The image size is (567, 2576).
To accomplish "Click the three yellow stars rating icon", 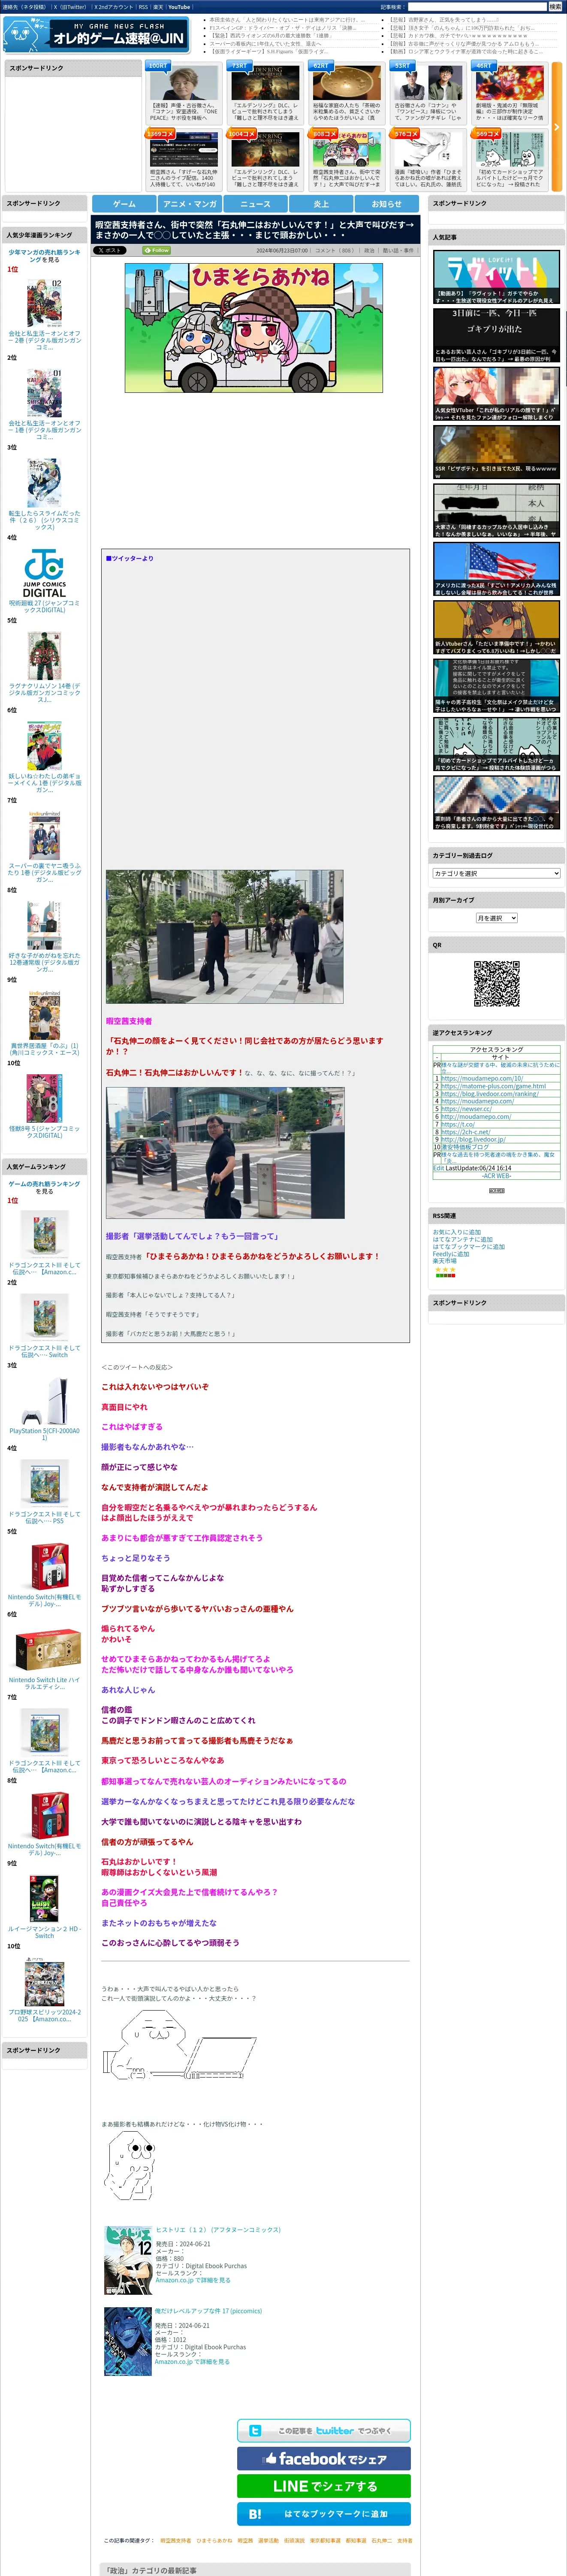I will pyautogui.click(x=444, y=1269).
